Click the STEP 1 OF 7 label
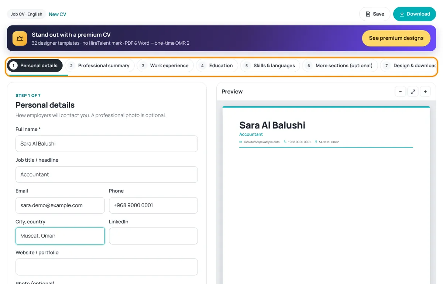The width and height of the screenshot is (443, 284). pyautogui.click(x=28, y=96)
